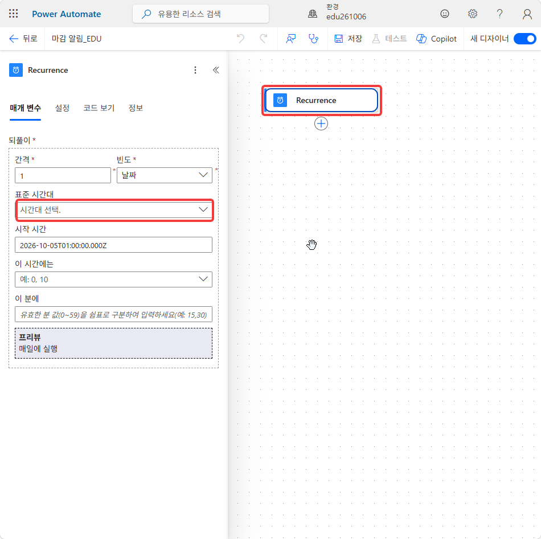541x539 pixels.
Task: Open the 표준 시간대 dropdown
Action: click(x=114, y=209)
